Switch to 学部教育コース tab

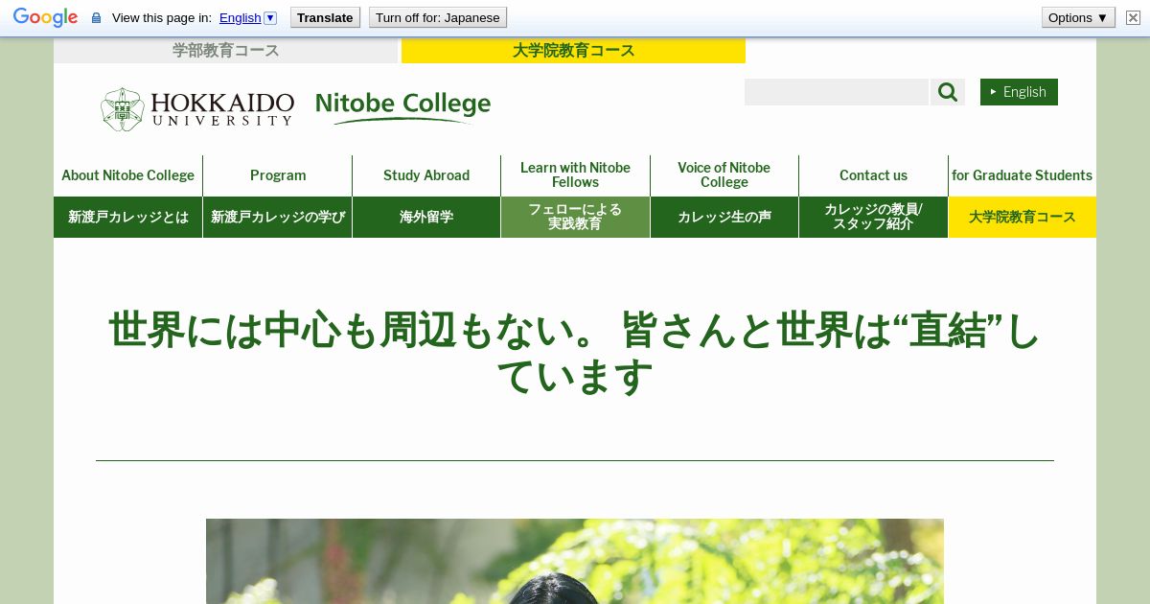click(225, 51)
